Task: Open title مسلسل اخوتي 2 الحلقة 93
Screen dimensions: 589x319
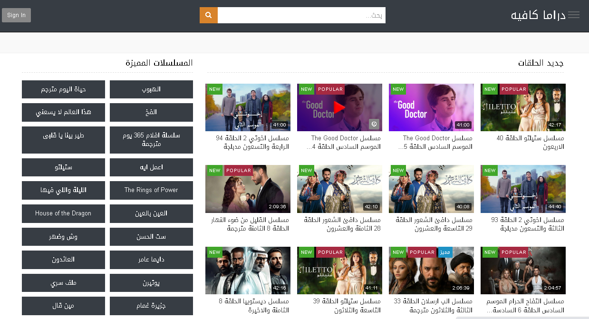Action: click(528, 224)
